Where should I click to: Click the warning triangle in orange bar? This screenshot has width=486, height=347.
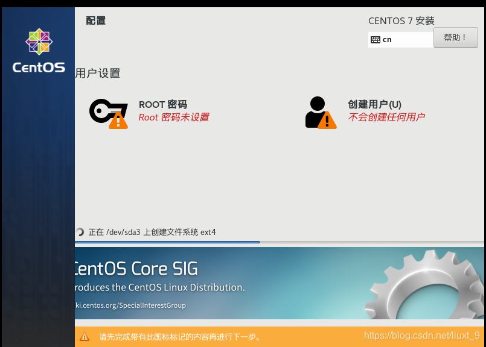pos(85,337)
